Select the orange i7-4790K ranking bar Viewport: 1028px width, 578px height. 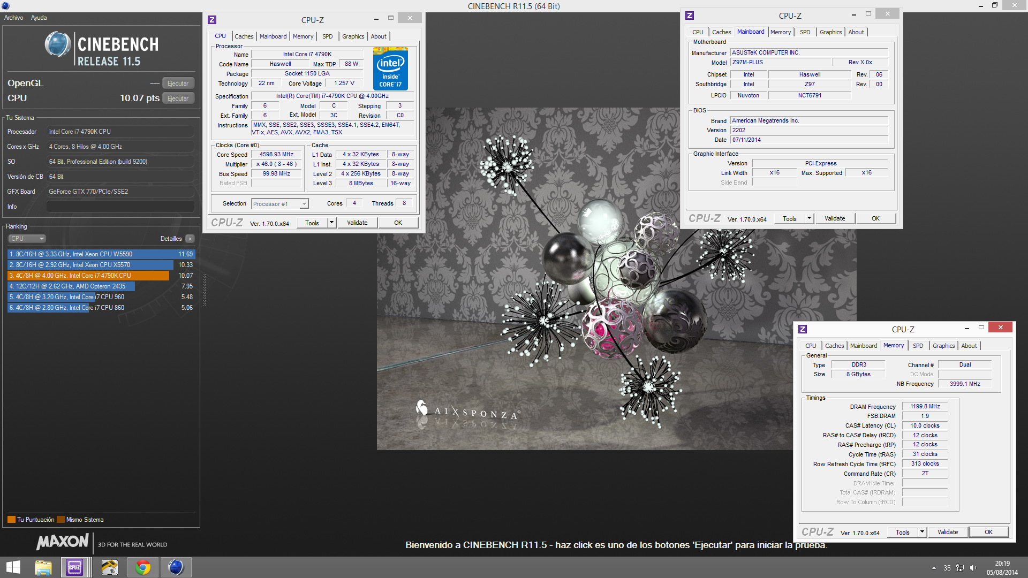click(x=88, y=276)
